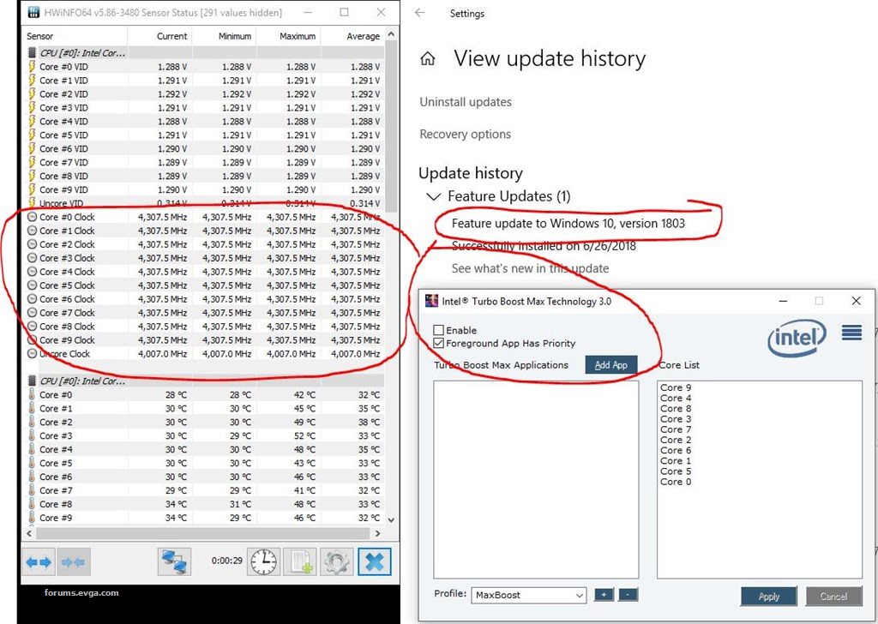Click the Settings home icon

click(x=428, y=58)
